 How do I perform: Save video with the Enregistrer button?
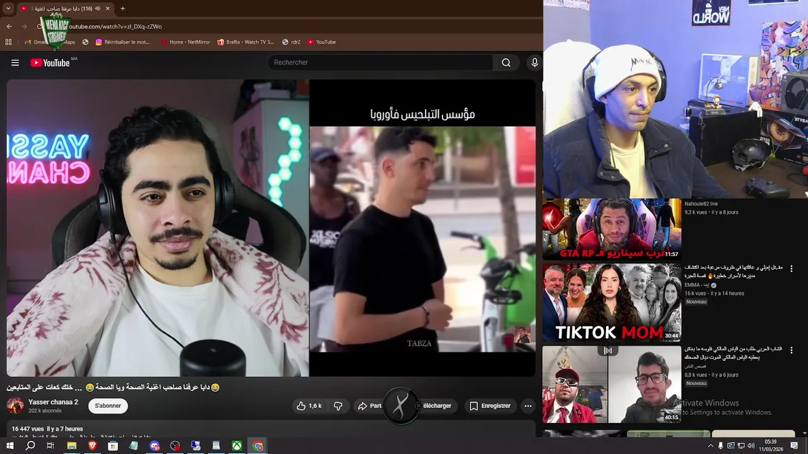pos(490,406)
